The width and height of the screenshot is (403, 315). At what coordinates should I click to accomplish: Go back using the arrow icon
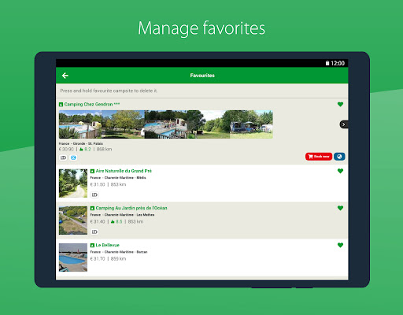(65, 76)
